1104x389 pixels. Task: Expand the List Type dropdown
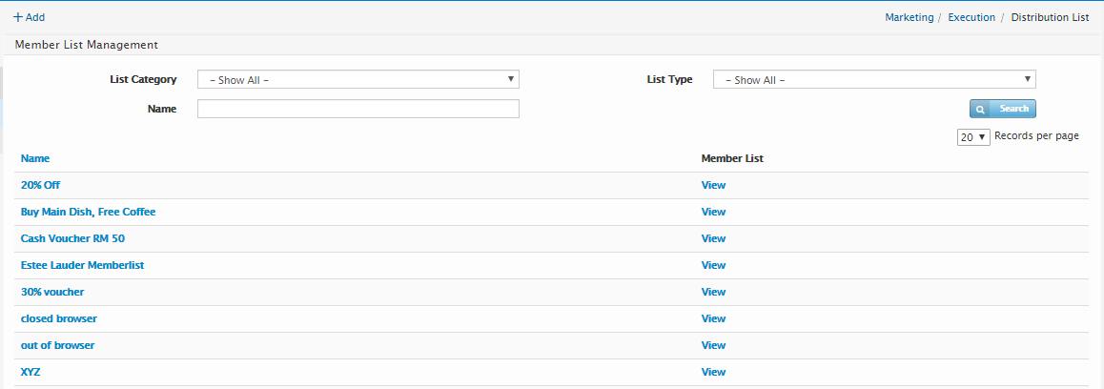[873, 80]
